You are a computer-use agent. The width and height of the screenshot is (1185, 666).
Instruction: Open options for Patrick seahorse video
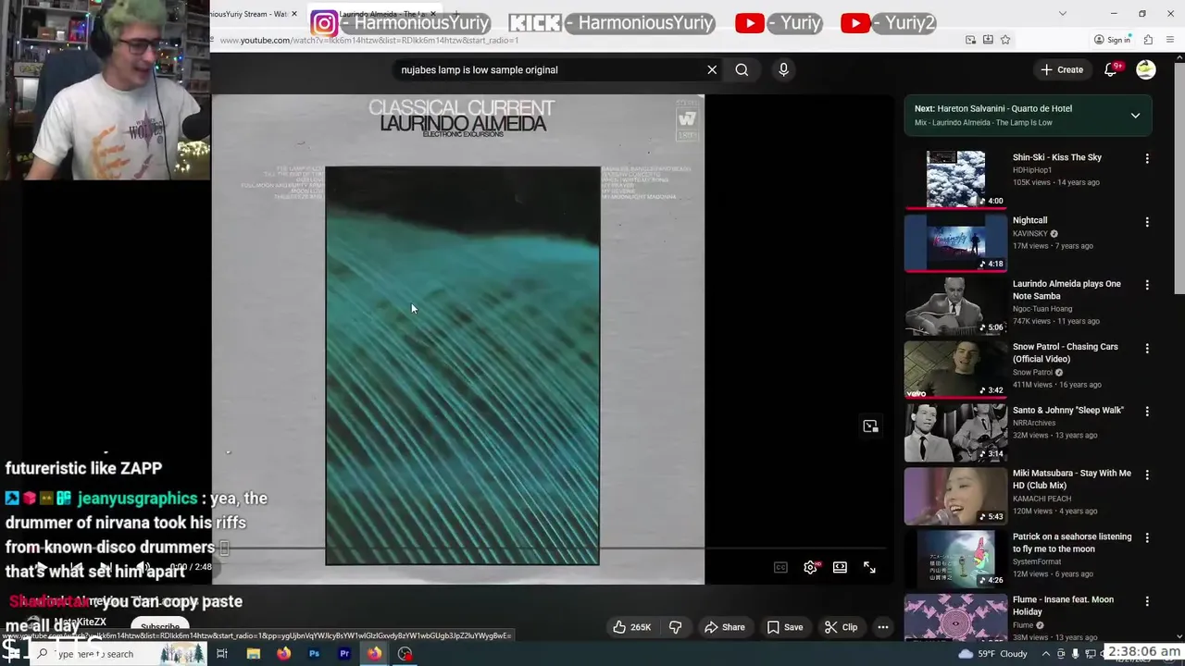tap(1147, 537)
